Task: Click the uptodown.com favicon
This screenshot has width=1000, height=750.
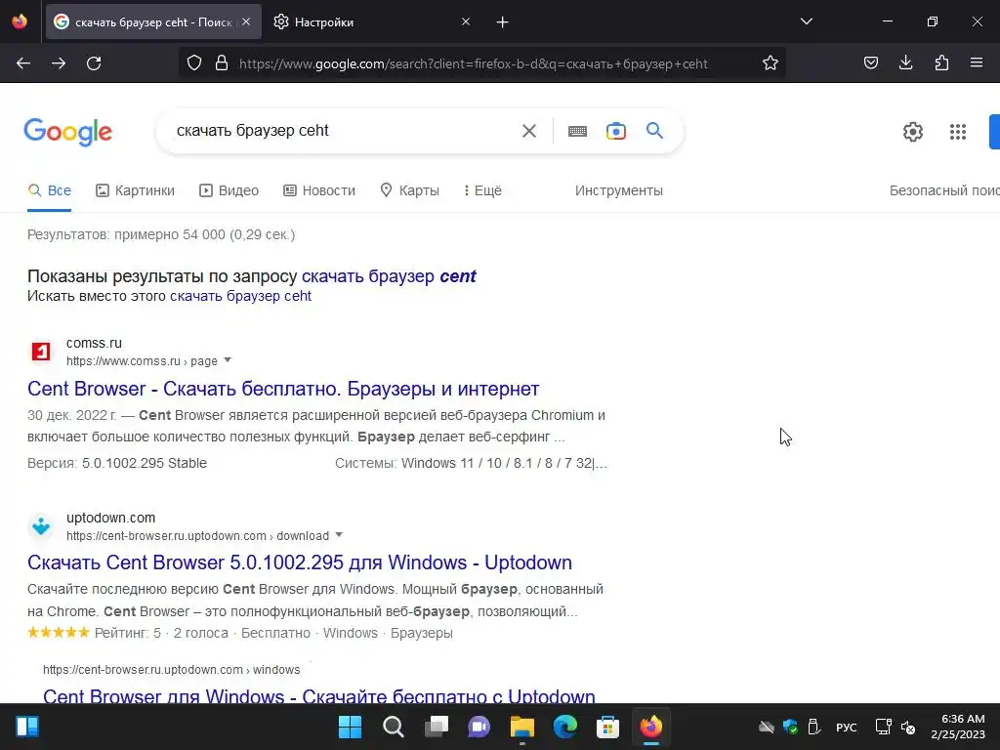Action: [x=41, y=526]
